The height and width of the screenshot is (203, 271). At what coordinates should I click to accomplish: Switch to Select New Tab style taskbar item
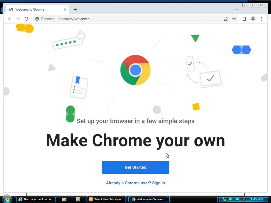(x=107, y=199)
